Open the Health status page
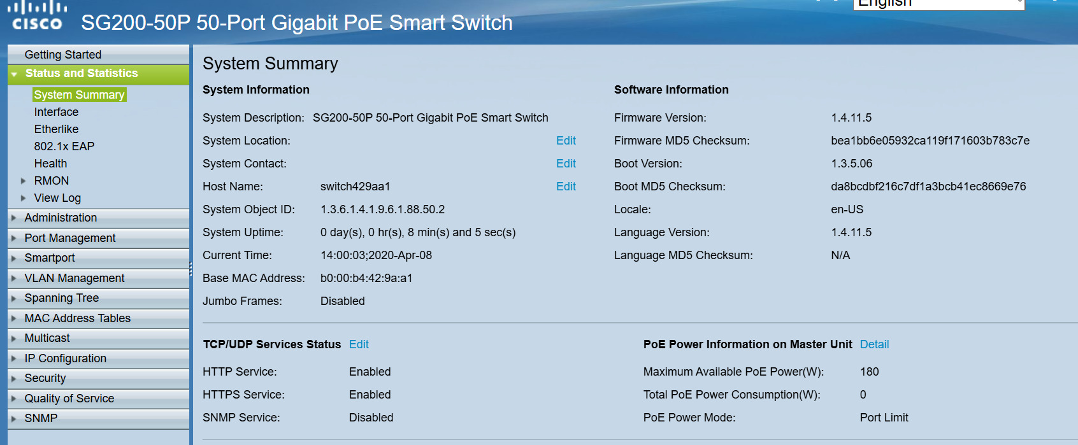 click(x=50, y=164)
